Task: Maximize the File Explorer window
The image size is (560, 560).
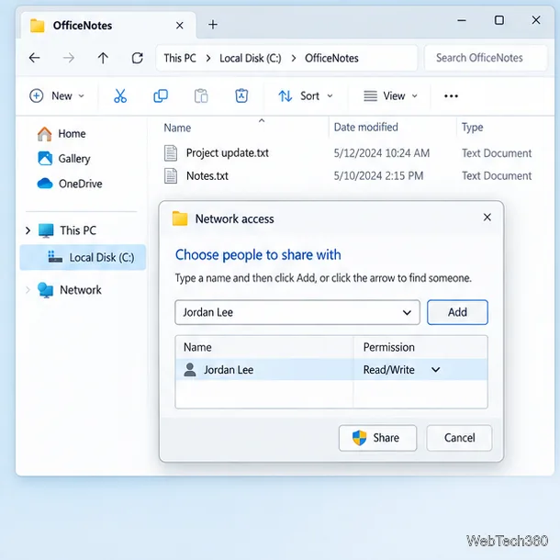Action: click(498, 20)
